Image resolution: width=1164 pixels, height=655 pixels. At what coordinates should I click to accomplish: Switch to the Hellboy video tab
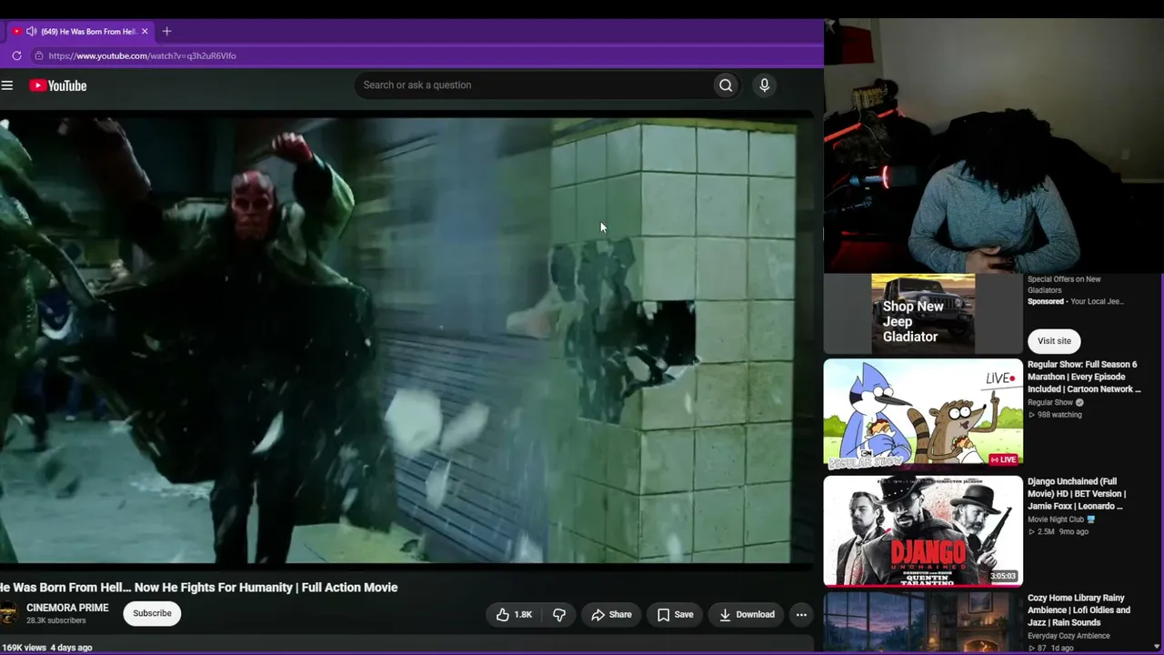coord(82,31)
